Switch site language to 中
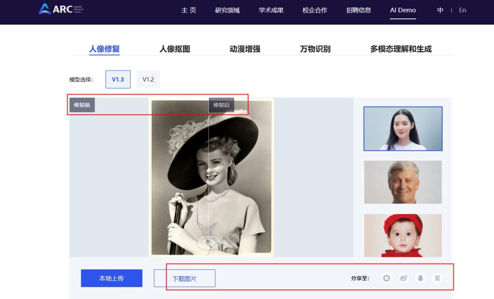 click(440, 10)
